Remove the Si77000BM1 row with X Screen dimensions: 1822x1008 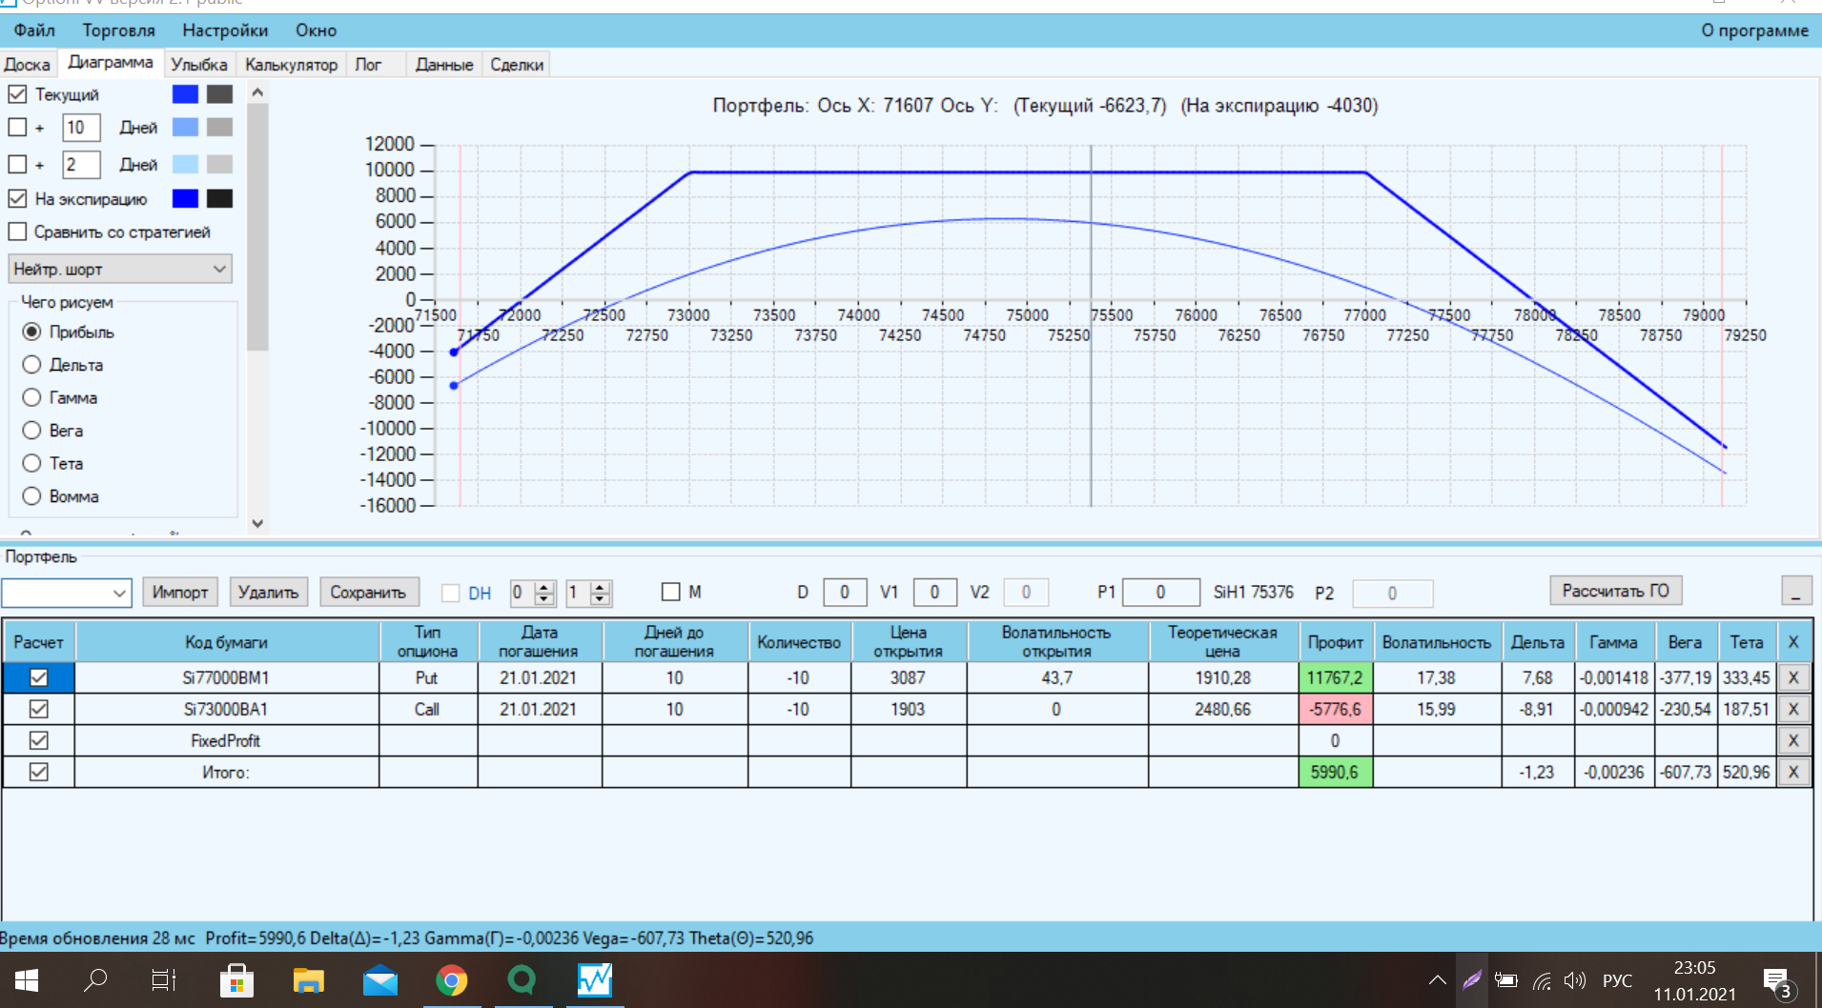tap(1793, 677)
